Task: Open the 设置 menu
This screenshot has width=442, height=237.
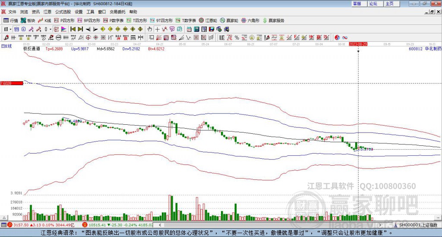Action: [79, 12]
